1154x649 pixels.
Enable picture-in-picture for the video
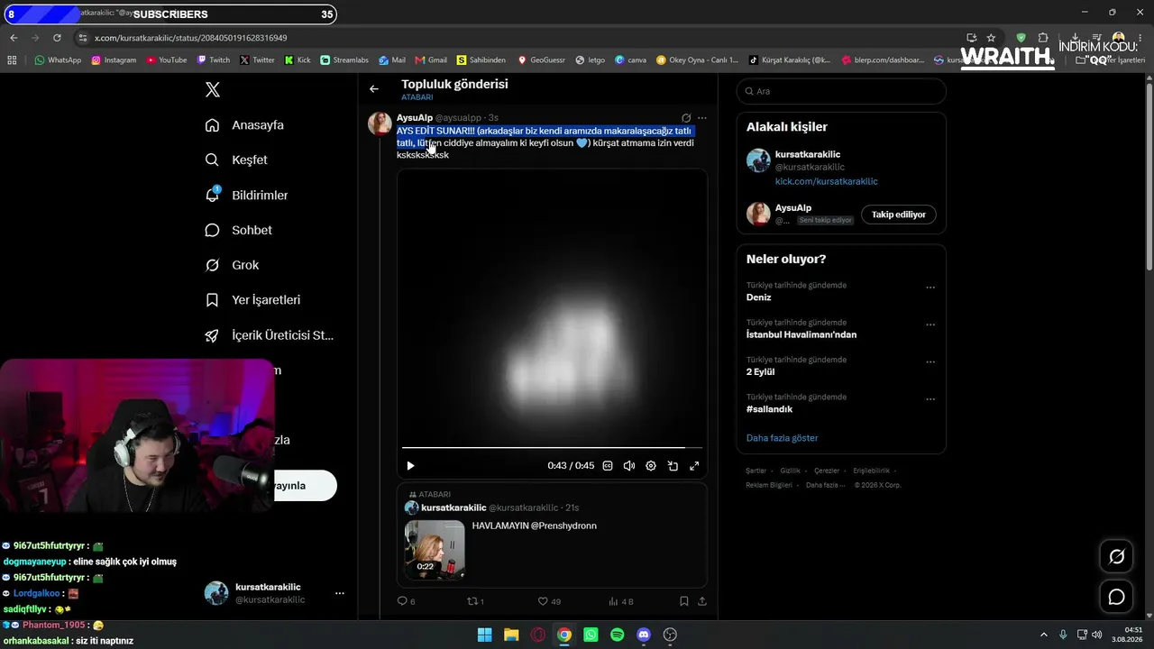click(x=673, y=466)
